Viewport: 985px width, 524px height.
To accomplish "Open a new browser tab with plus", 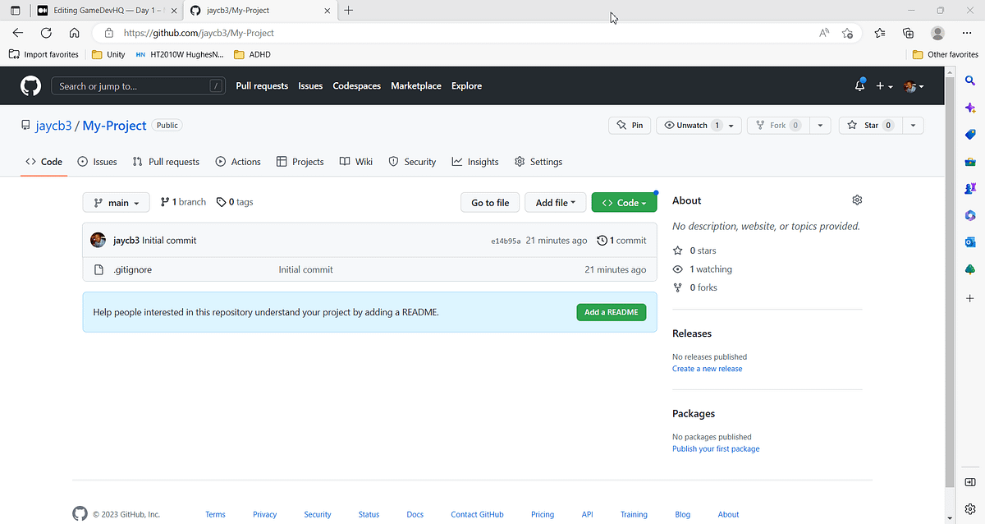I will pyautogui.click(x=349, y=10).
